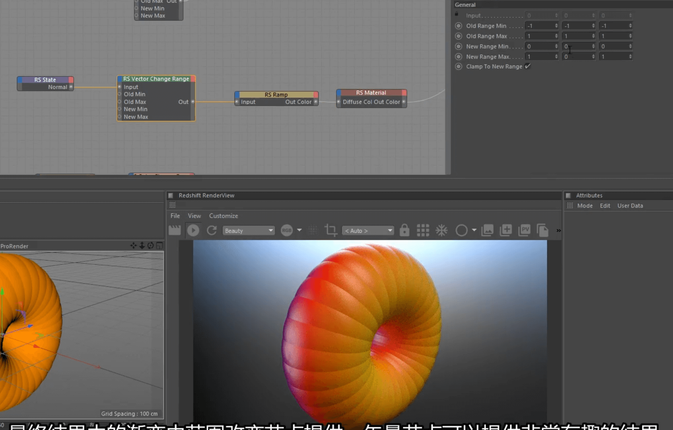
Task: Click the copy pages icon in RenderView
Action: coord(543,230)
